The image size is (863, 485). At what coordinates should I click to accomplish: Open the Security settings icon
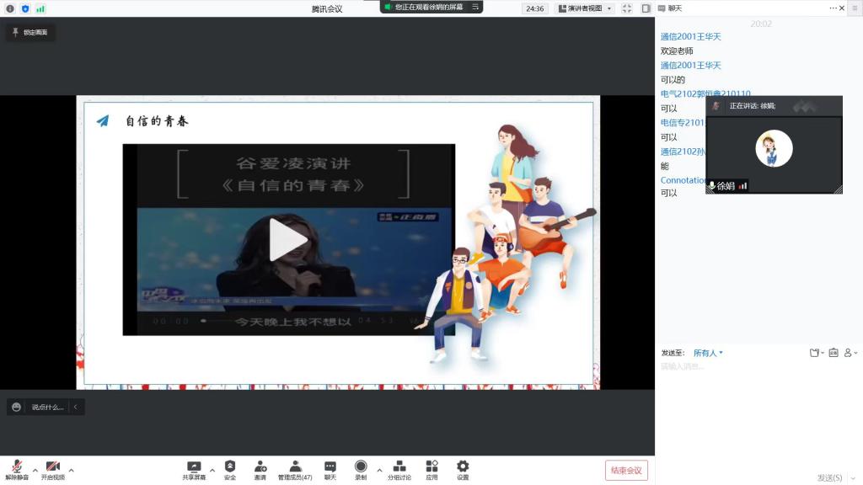230,468
